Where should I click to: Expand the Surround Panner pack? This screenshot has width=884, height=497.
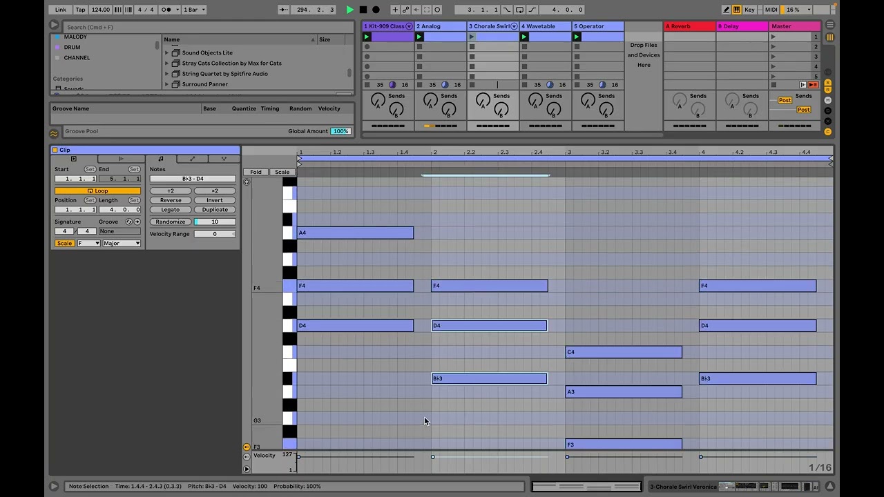[166, 84]
